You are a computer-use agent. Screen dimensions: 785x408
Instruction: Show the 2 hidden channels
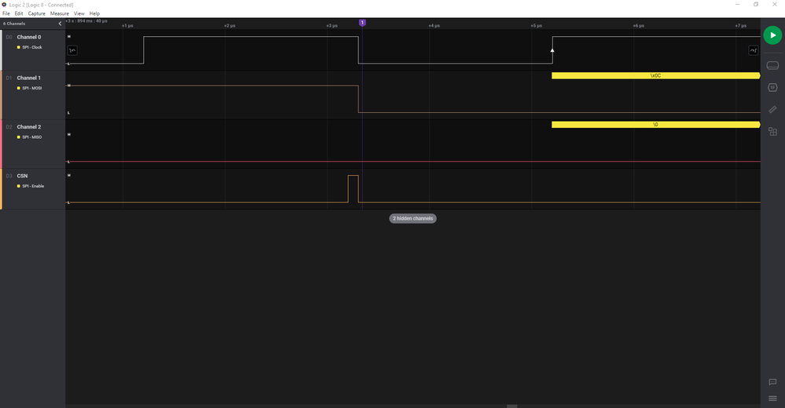coord(413,218)
